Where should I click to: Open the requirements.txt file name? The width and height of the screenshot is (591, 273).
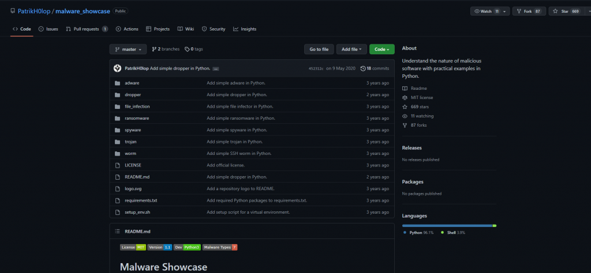(x=141, y=200)
